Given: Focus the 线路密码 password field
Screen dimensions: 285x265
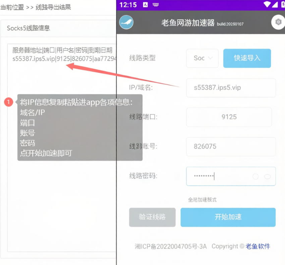Looking at the screenshot, I should tap(231, 176).
